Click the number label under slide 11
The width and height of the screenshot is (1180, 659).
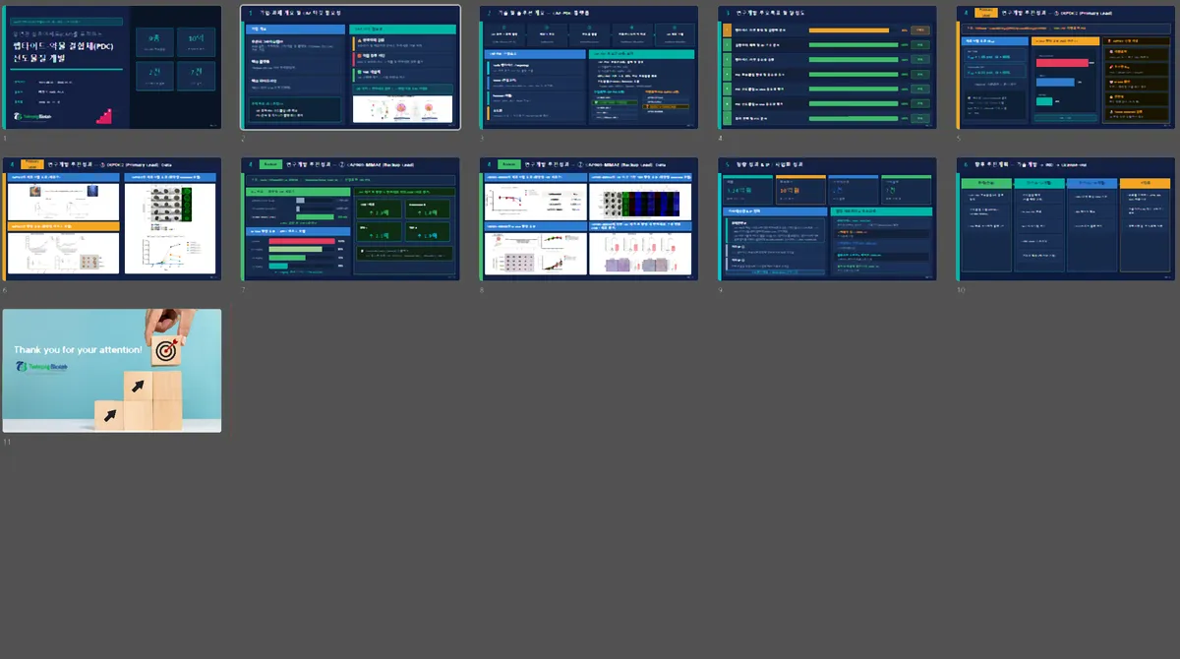point(7,441)
